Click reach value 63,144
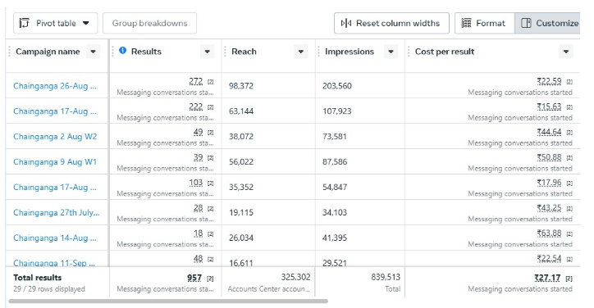 point(241,111)
